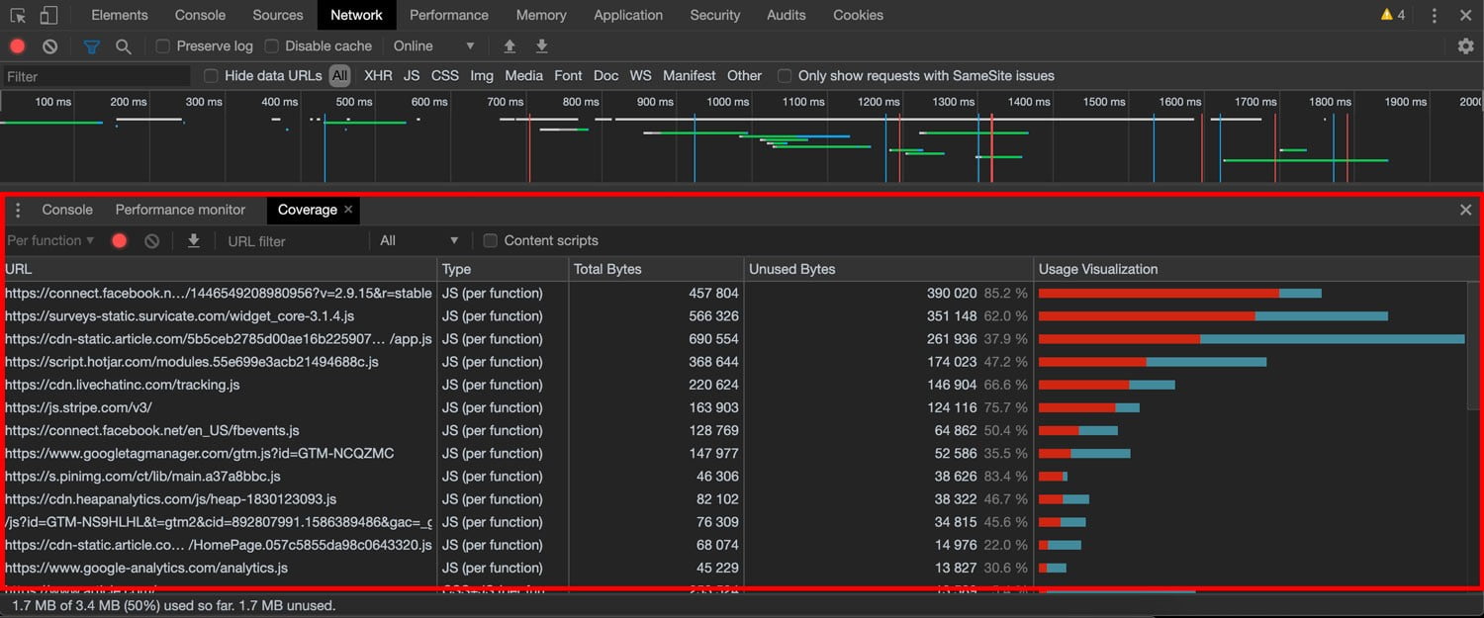1484x618 pixels.
Task: Export HAR file using the download icon
Action: tap(541, 45)
